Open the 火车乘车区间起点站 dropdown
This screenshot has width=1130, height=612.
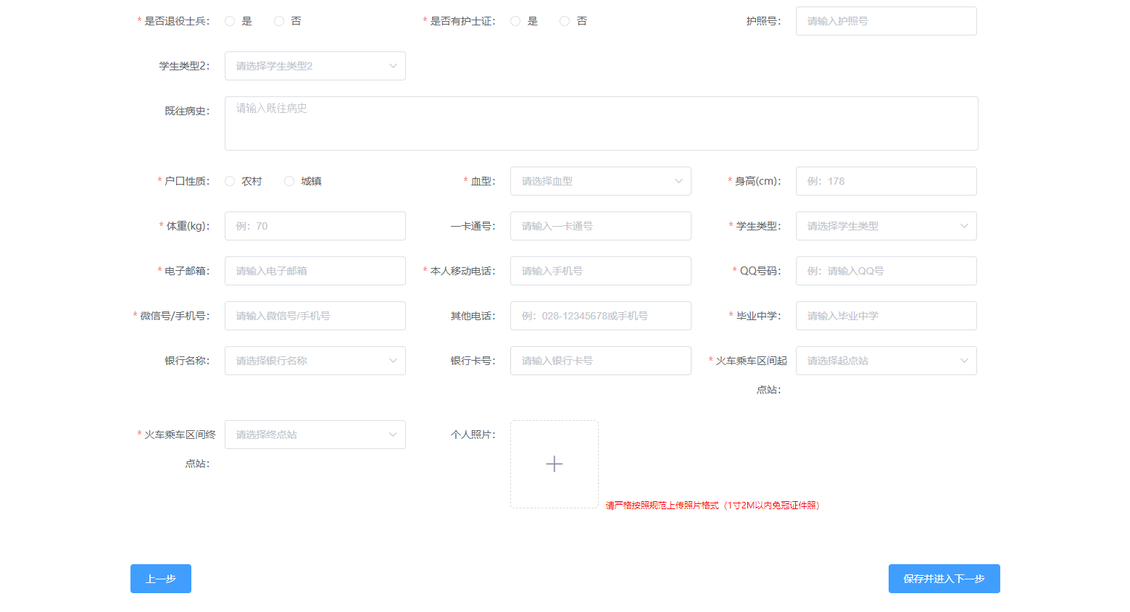pos(886,361)
